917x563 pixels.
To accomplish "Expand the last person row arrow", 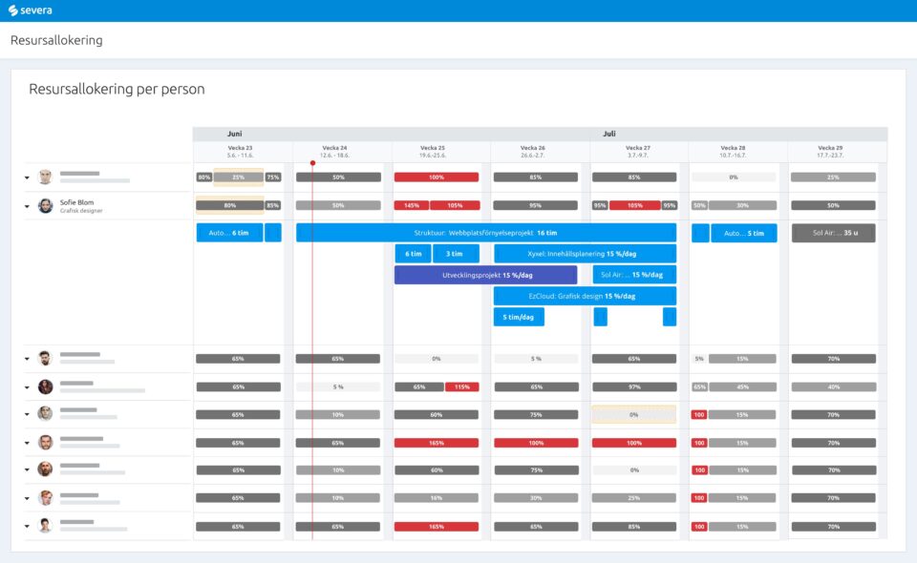I will click(x=27, y=526).
